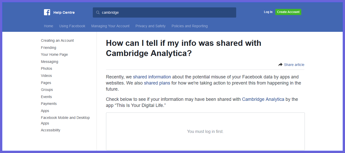Click the search magnifier icon
The width and height of the screenshot is (345, 153).
(98, 12)
